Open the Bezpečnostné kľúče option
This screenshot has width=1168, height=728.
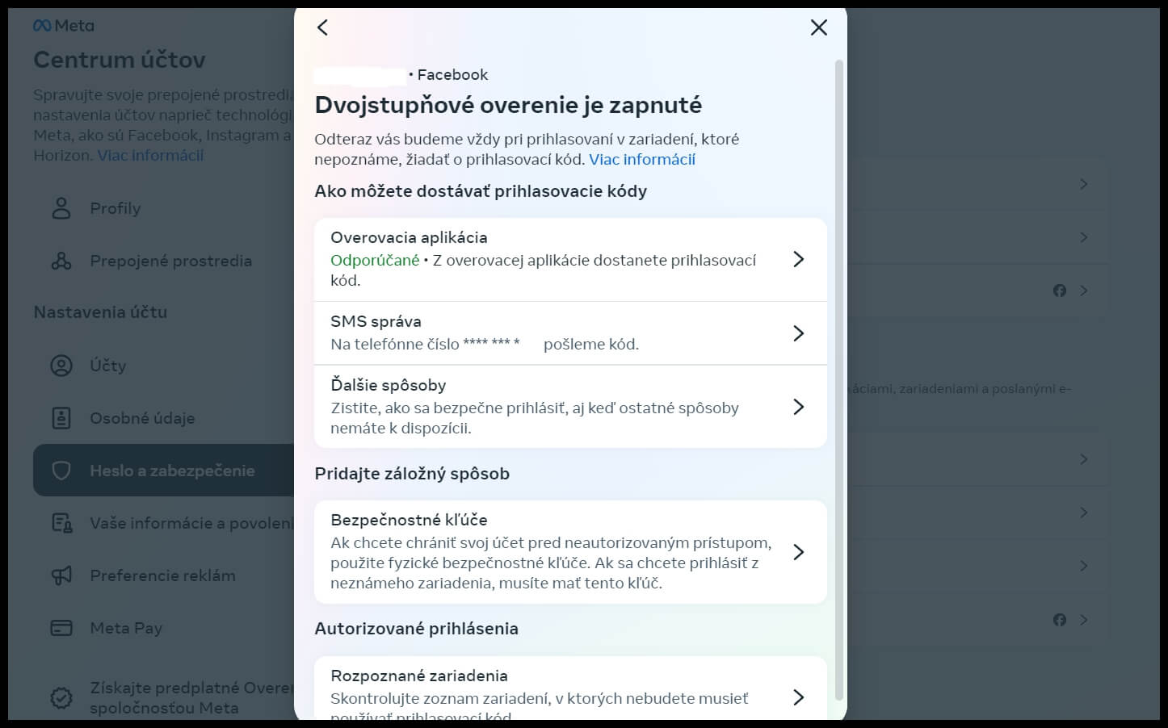pos(570,552)
